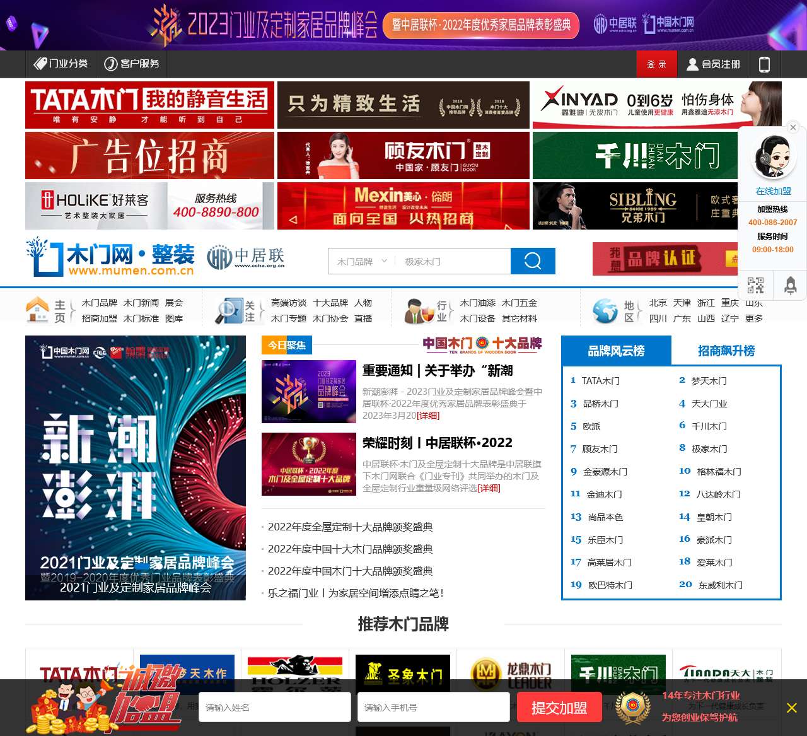Screen dimensions: 807x736
Task: Open the HOLIKE好莱客 banner
Action: [x=149, y=206]
